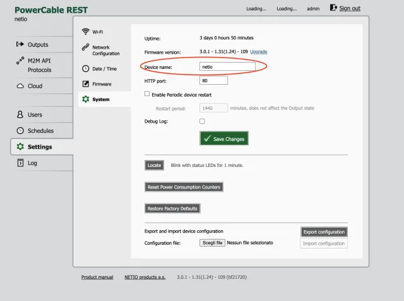Click the Log document icon
This screenshot has height=301, width=404.
click(20, 163)
